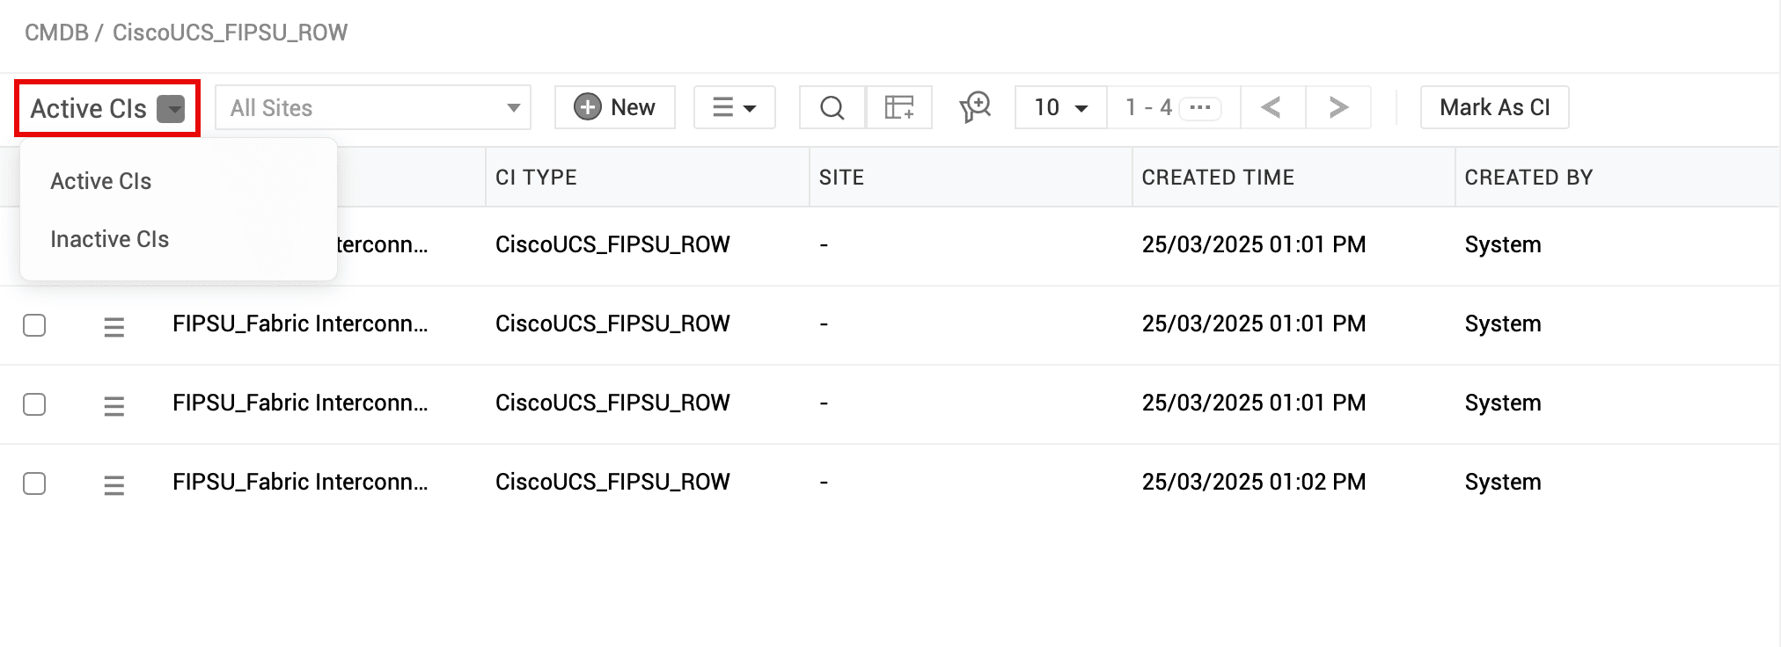The image size is (1781, 647).
Task: Open row actions menu for second CI row
Action: (x=114, y=327)
